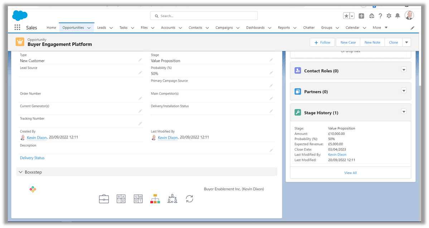The height and width of the screenshot is (228, 429).
Task: Edit the Tracking Number pencil icon
Action: point(140,123)
